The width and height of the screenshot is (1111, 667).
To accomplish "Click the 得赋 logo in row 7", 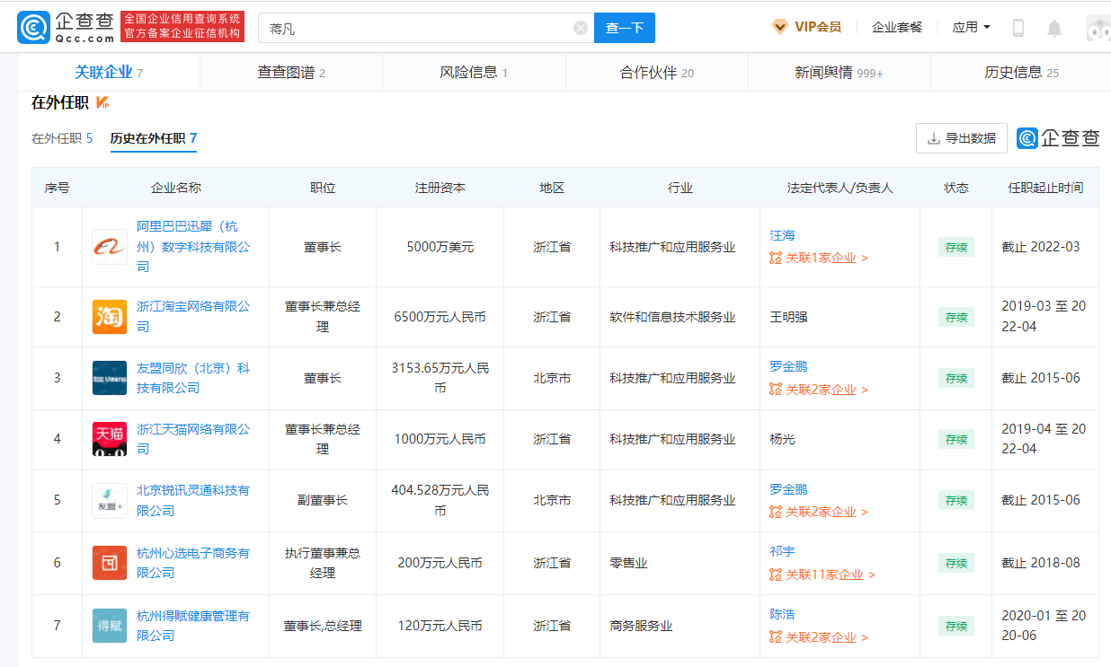I will (110, 626).
